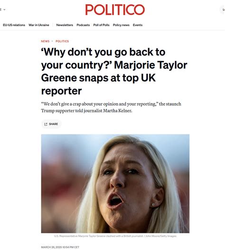The image size is (225, 250).
Task: Open the Newsletters page
Action: click(x=65, y=25)
